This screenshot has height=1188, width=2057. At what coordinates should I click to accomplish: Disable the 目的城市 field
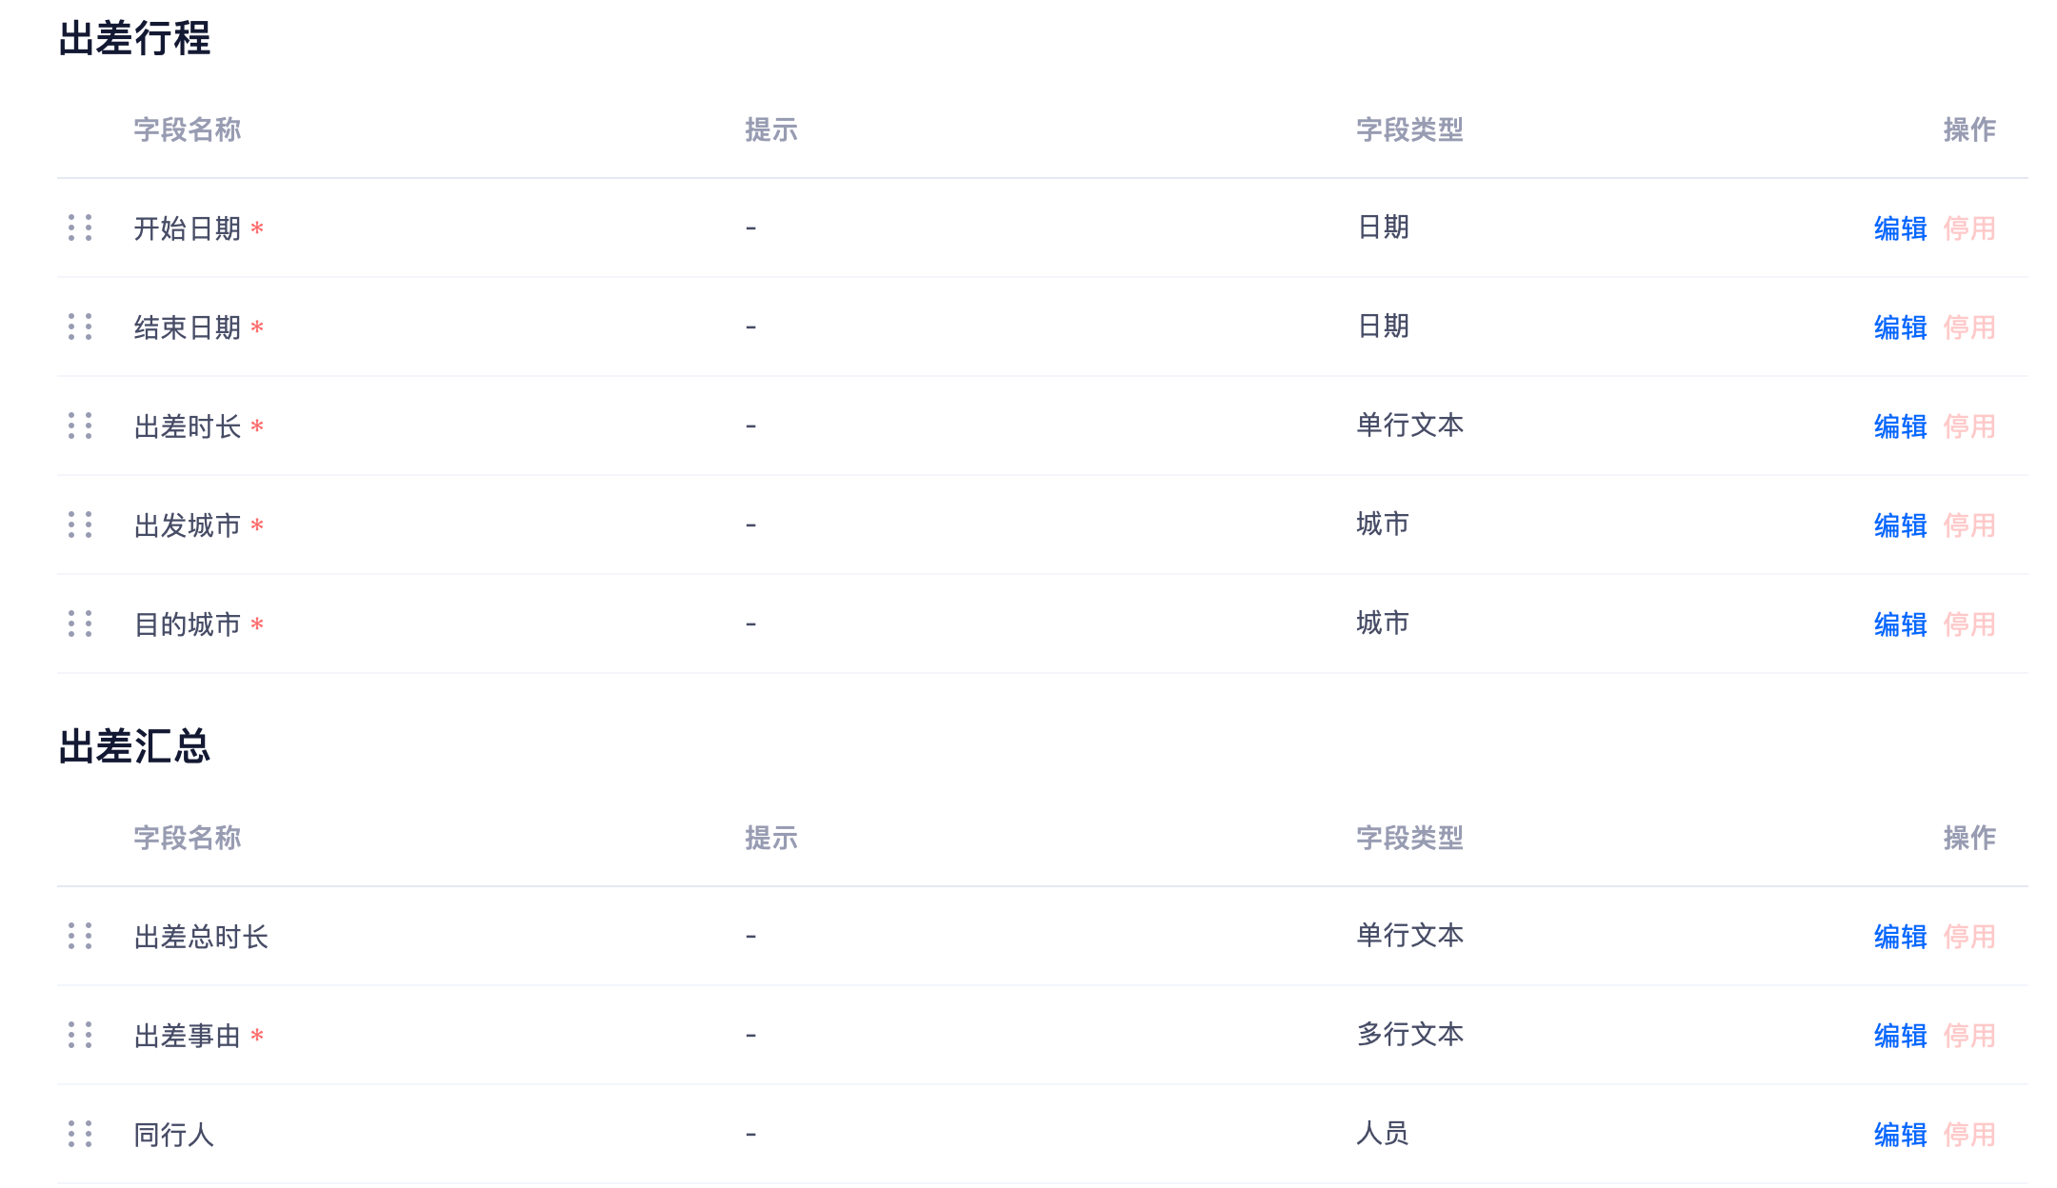pyautogui.click(x=1969, y=624)
